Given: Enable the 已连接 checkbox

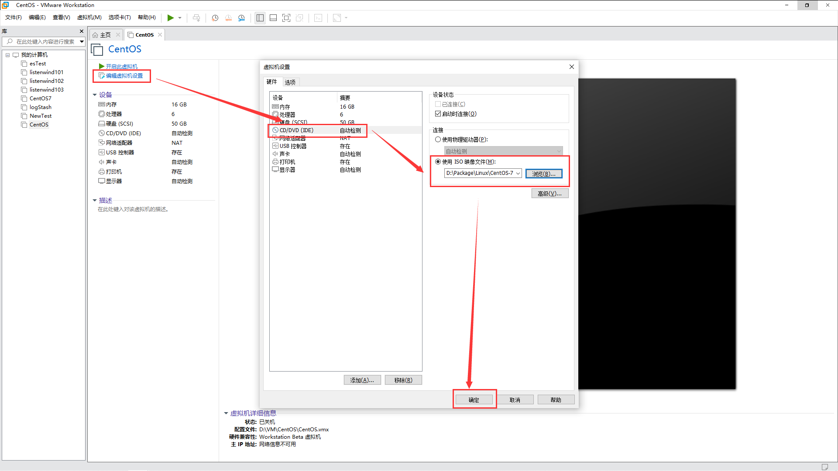Looking at the screenshot, I should 438,104.
